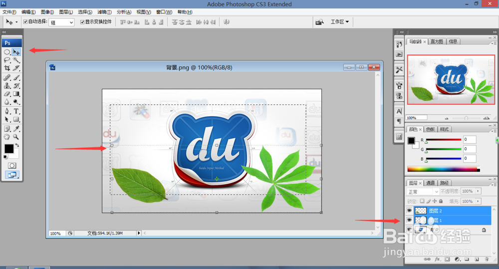Hide layer 图层 2 with eye icon
Image resolution: width=499 pixels, height=269 pixels.
[x=409, y=211]
